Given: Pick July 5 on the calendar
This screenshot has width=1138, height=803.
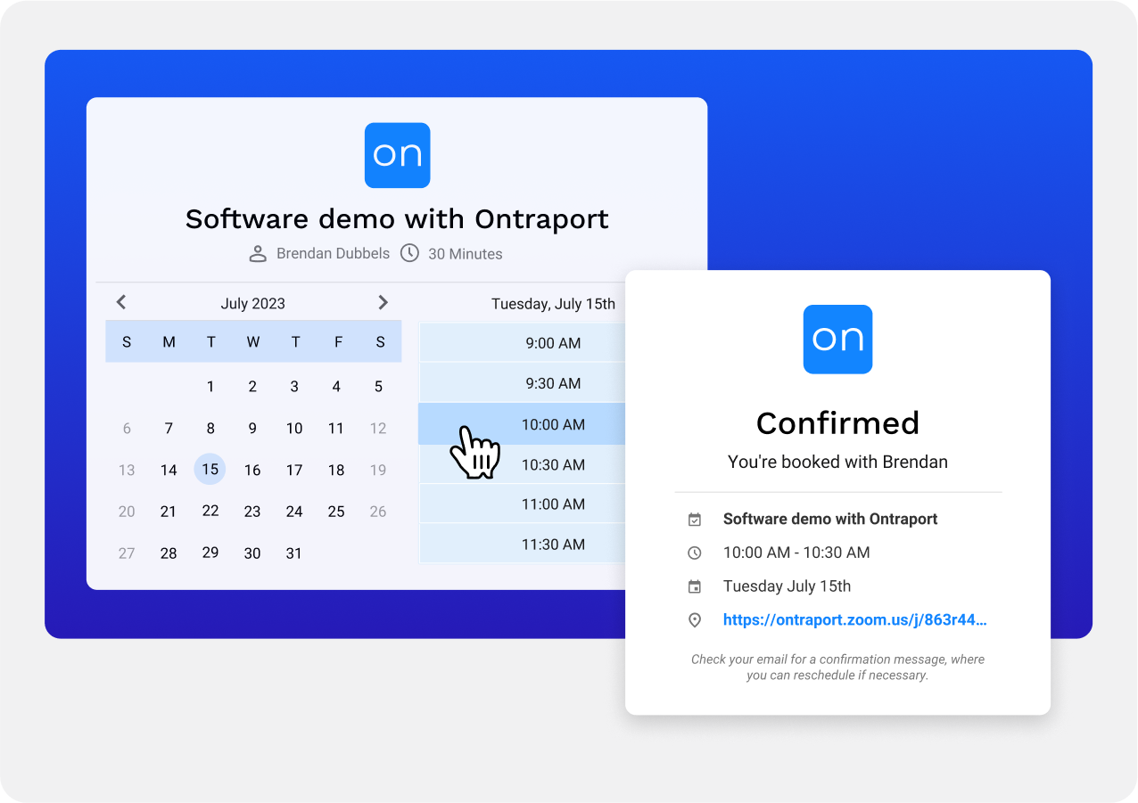Looking at the screenshot, I should click(x=378, y=387).
